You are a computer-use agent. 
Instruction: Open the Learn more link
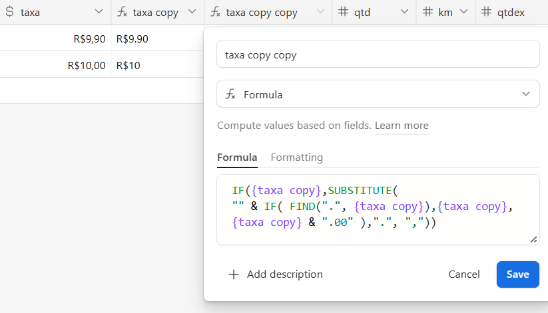coord(402,126)
